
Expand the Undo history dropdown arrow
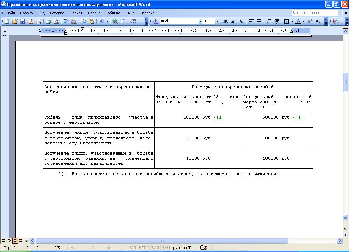coord(107,21)
